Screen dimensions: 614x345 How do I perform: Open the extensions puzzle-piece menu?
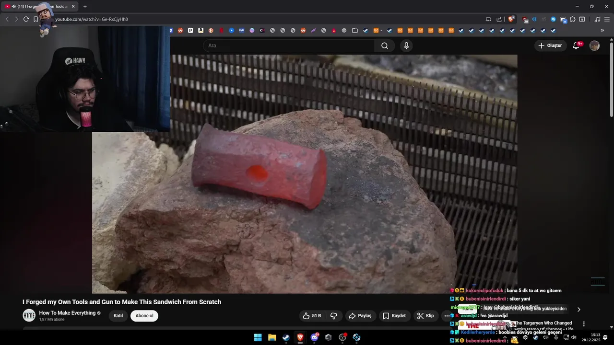[x=573, y=19]
